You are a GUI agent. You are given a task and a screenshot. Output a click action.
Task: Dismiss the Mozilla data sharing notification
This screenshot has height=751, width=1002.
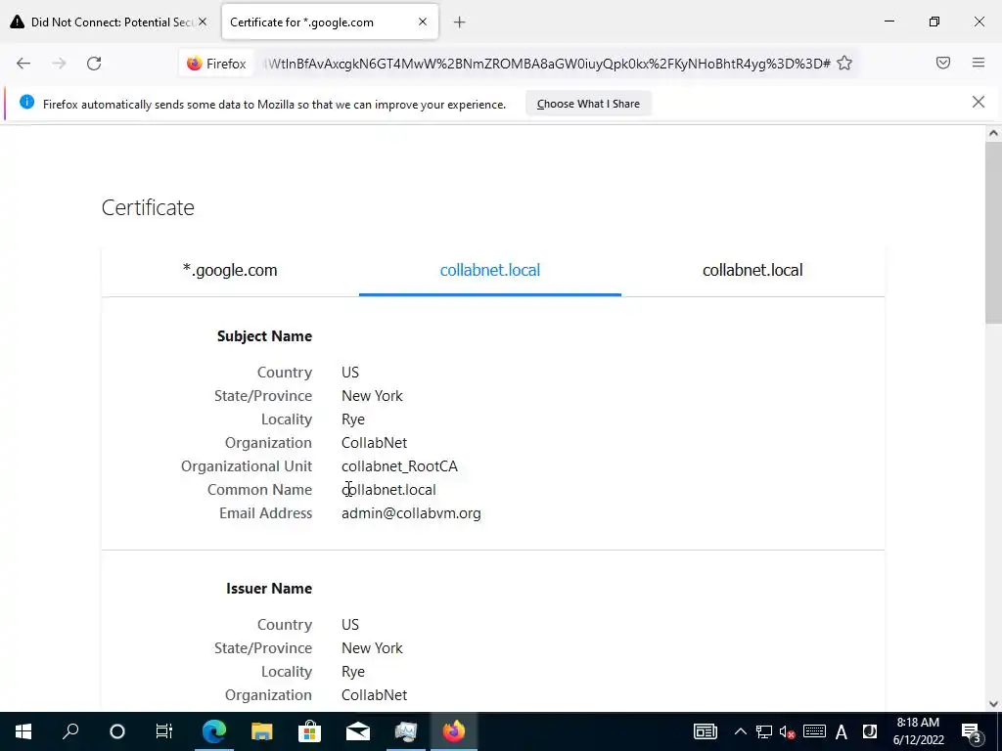979,102
